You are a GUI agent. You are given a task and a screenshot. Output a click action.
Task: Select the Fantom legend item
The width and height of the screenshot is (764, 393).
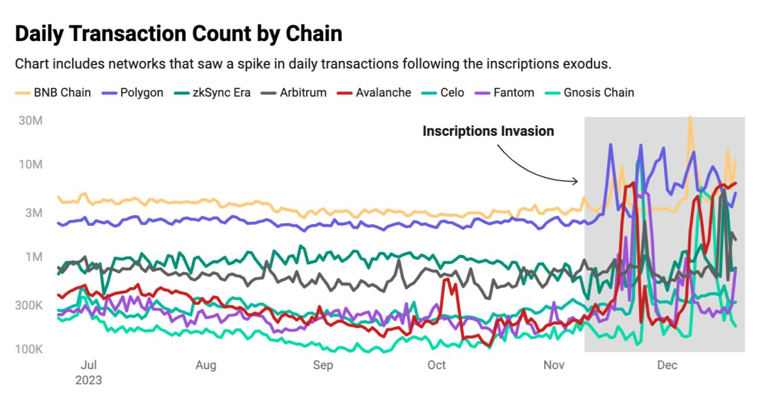pyautogui.click(x=505, y=92)
